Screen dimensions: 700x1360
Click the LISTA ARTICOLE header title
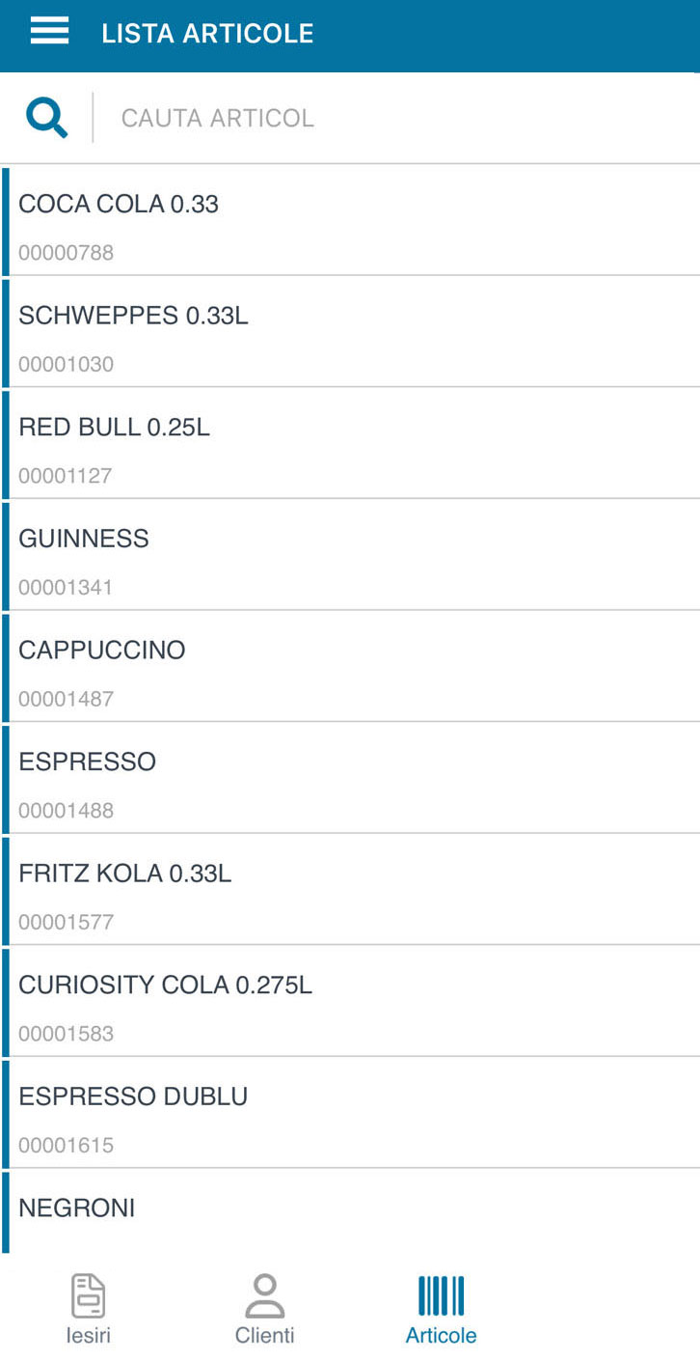[207, 33]
